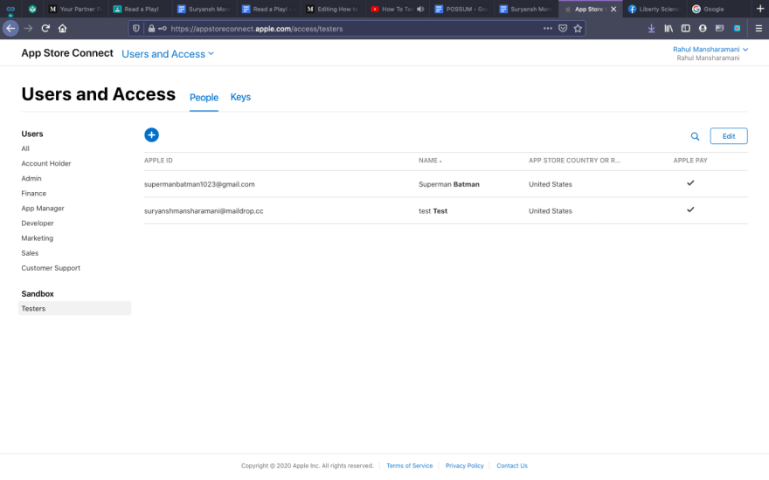Click the browser back arrow button
Screen dimensions: 769x480
click(x=10, y=29)
